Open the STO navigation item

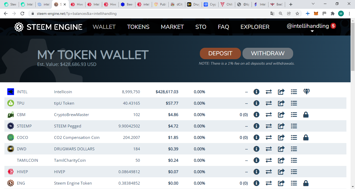click(x=201, y=27)
